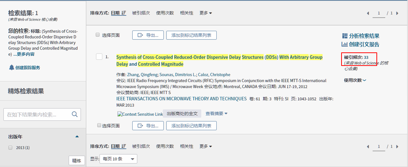Open the 每页 10 条 dropdown
This screenshot has width=408, height=167.
[x=118, y=159]
